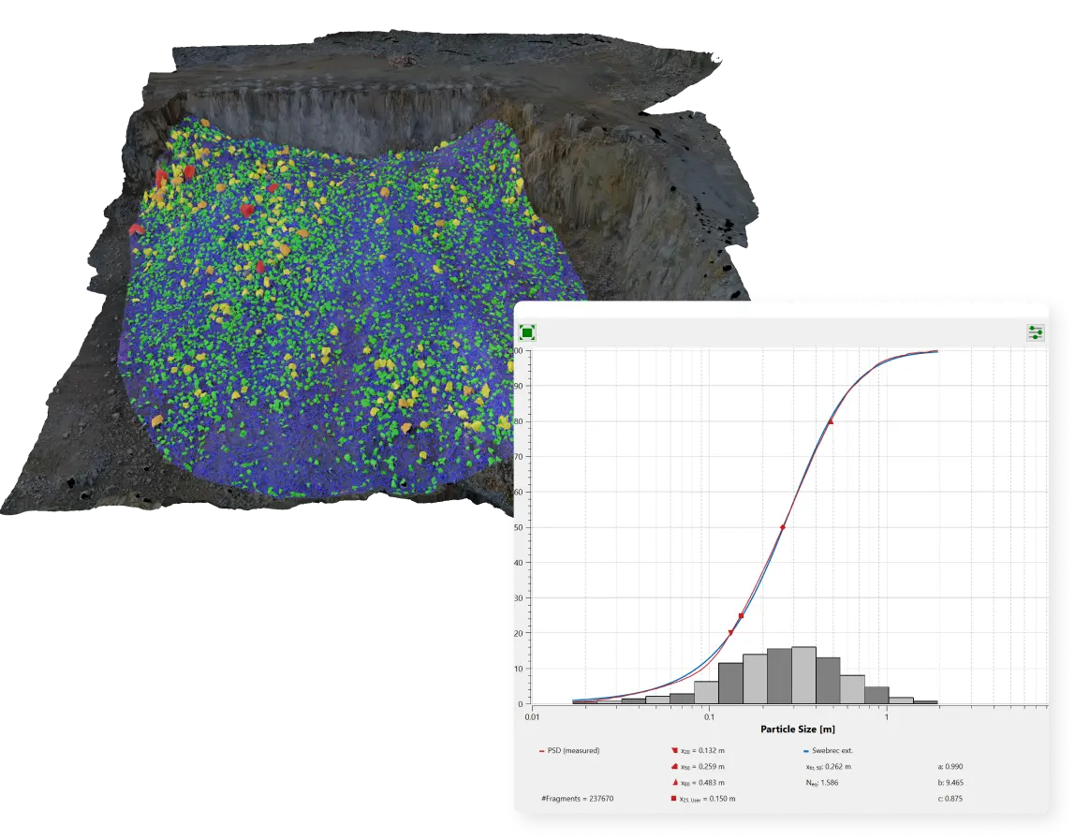
Task: Click the PSD (measured) red legend swatch
Action: [542, 750]
